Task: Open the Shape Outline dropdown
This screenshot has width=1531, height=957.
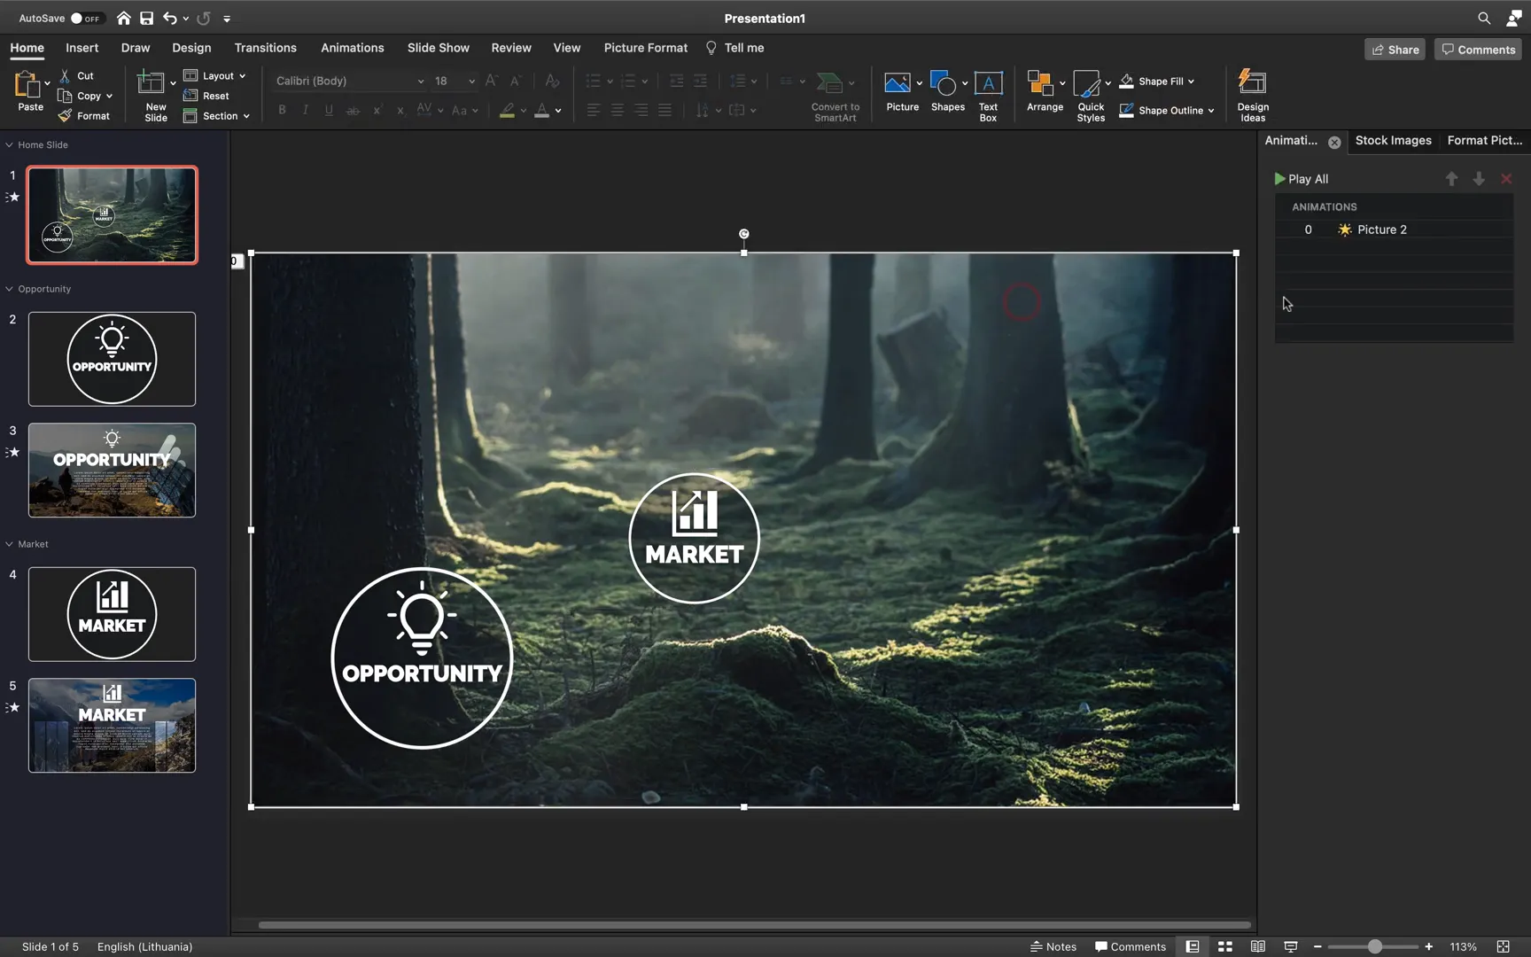Action: 1167,110
